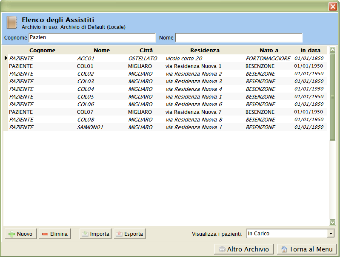Open Altro Archivio
Screen dimensions: 340x257
click(x=244, y=249)
